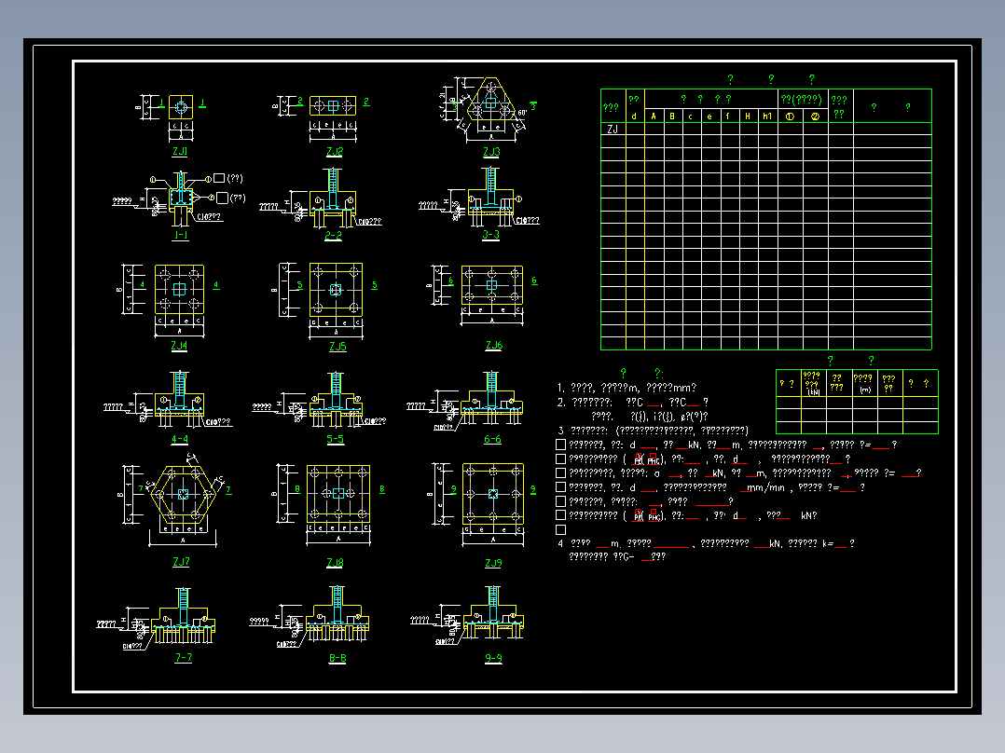Select the 4-4 section label
1005x753 pixels.
(x=179, y=439)
